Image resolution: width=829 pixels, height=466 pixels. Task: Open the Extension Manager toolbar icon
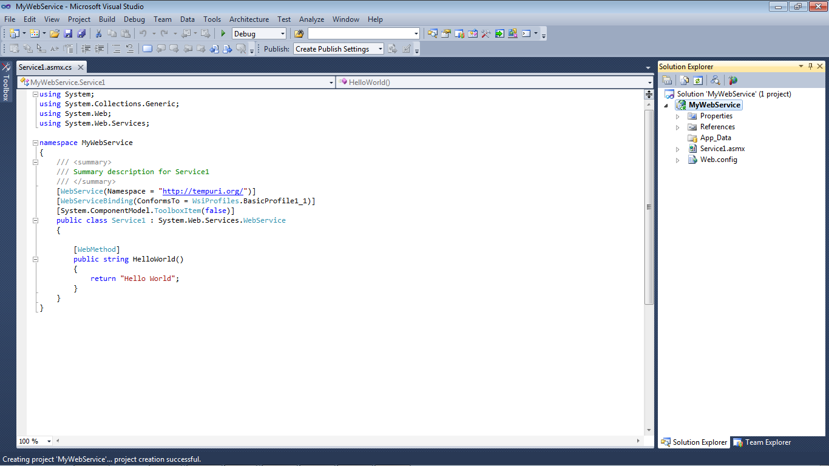coord(513,33)
